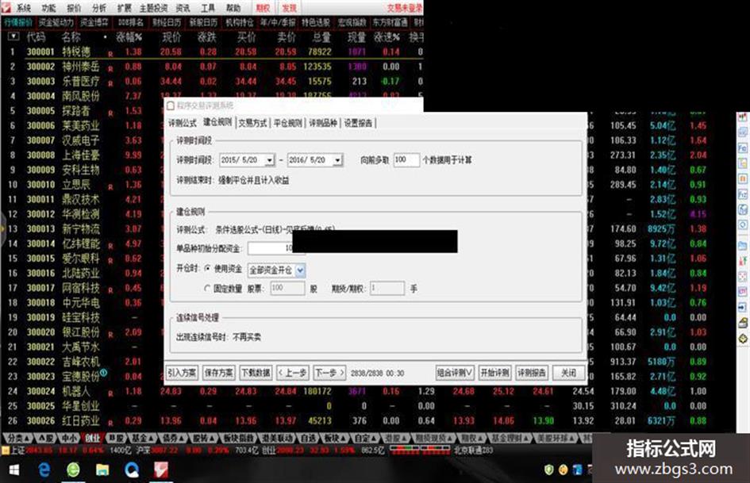This screenshot has width=750, height=483.
Task: Open the 组合评测 dropdown button
Action: pyautogui.click(x=455, y=373)
